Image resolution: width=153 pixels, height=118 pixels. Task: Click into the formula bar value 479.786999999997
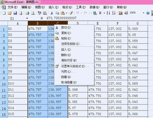61,18
